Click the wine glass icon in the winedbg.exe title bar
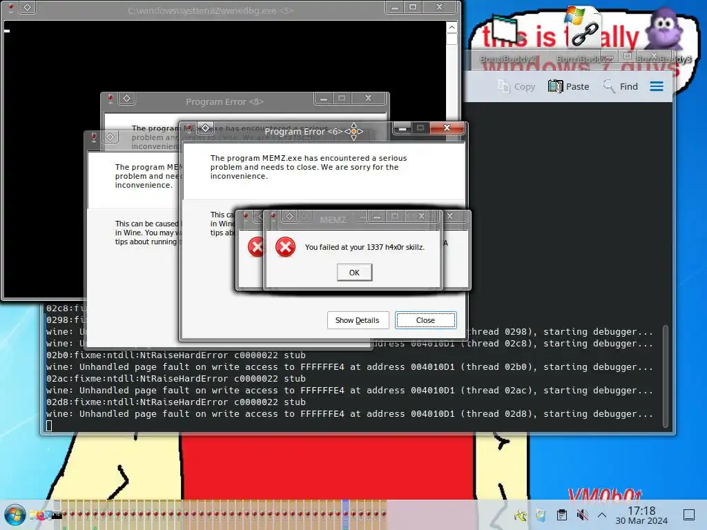The image size is (707, 530). (x=10, y=8)
